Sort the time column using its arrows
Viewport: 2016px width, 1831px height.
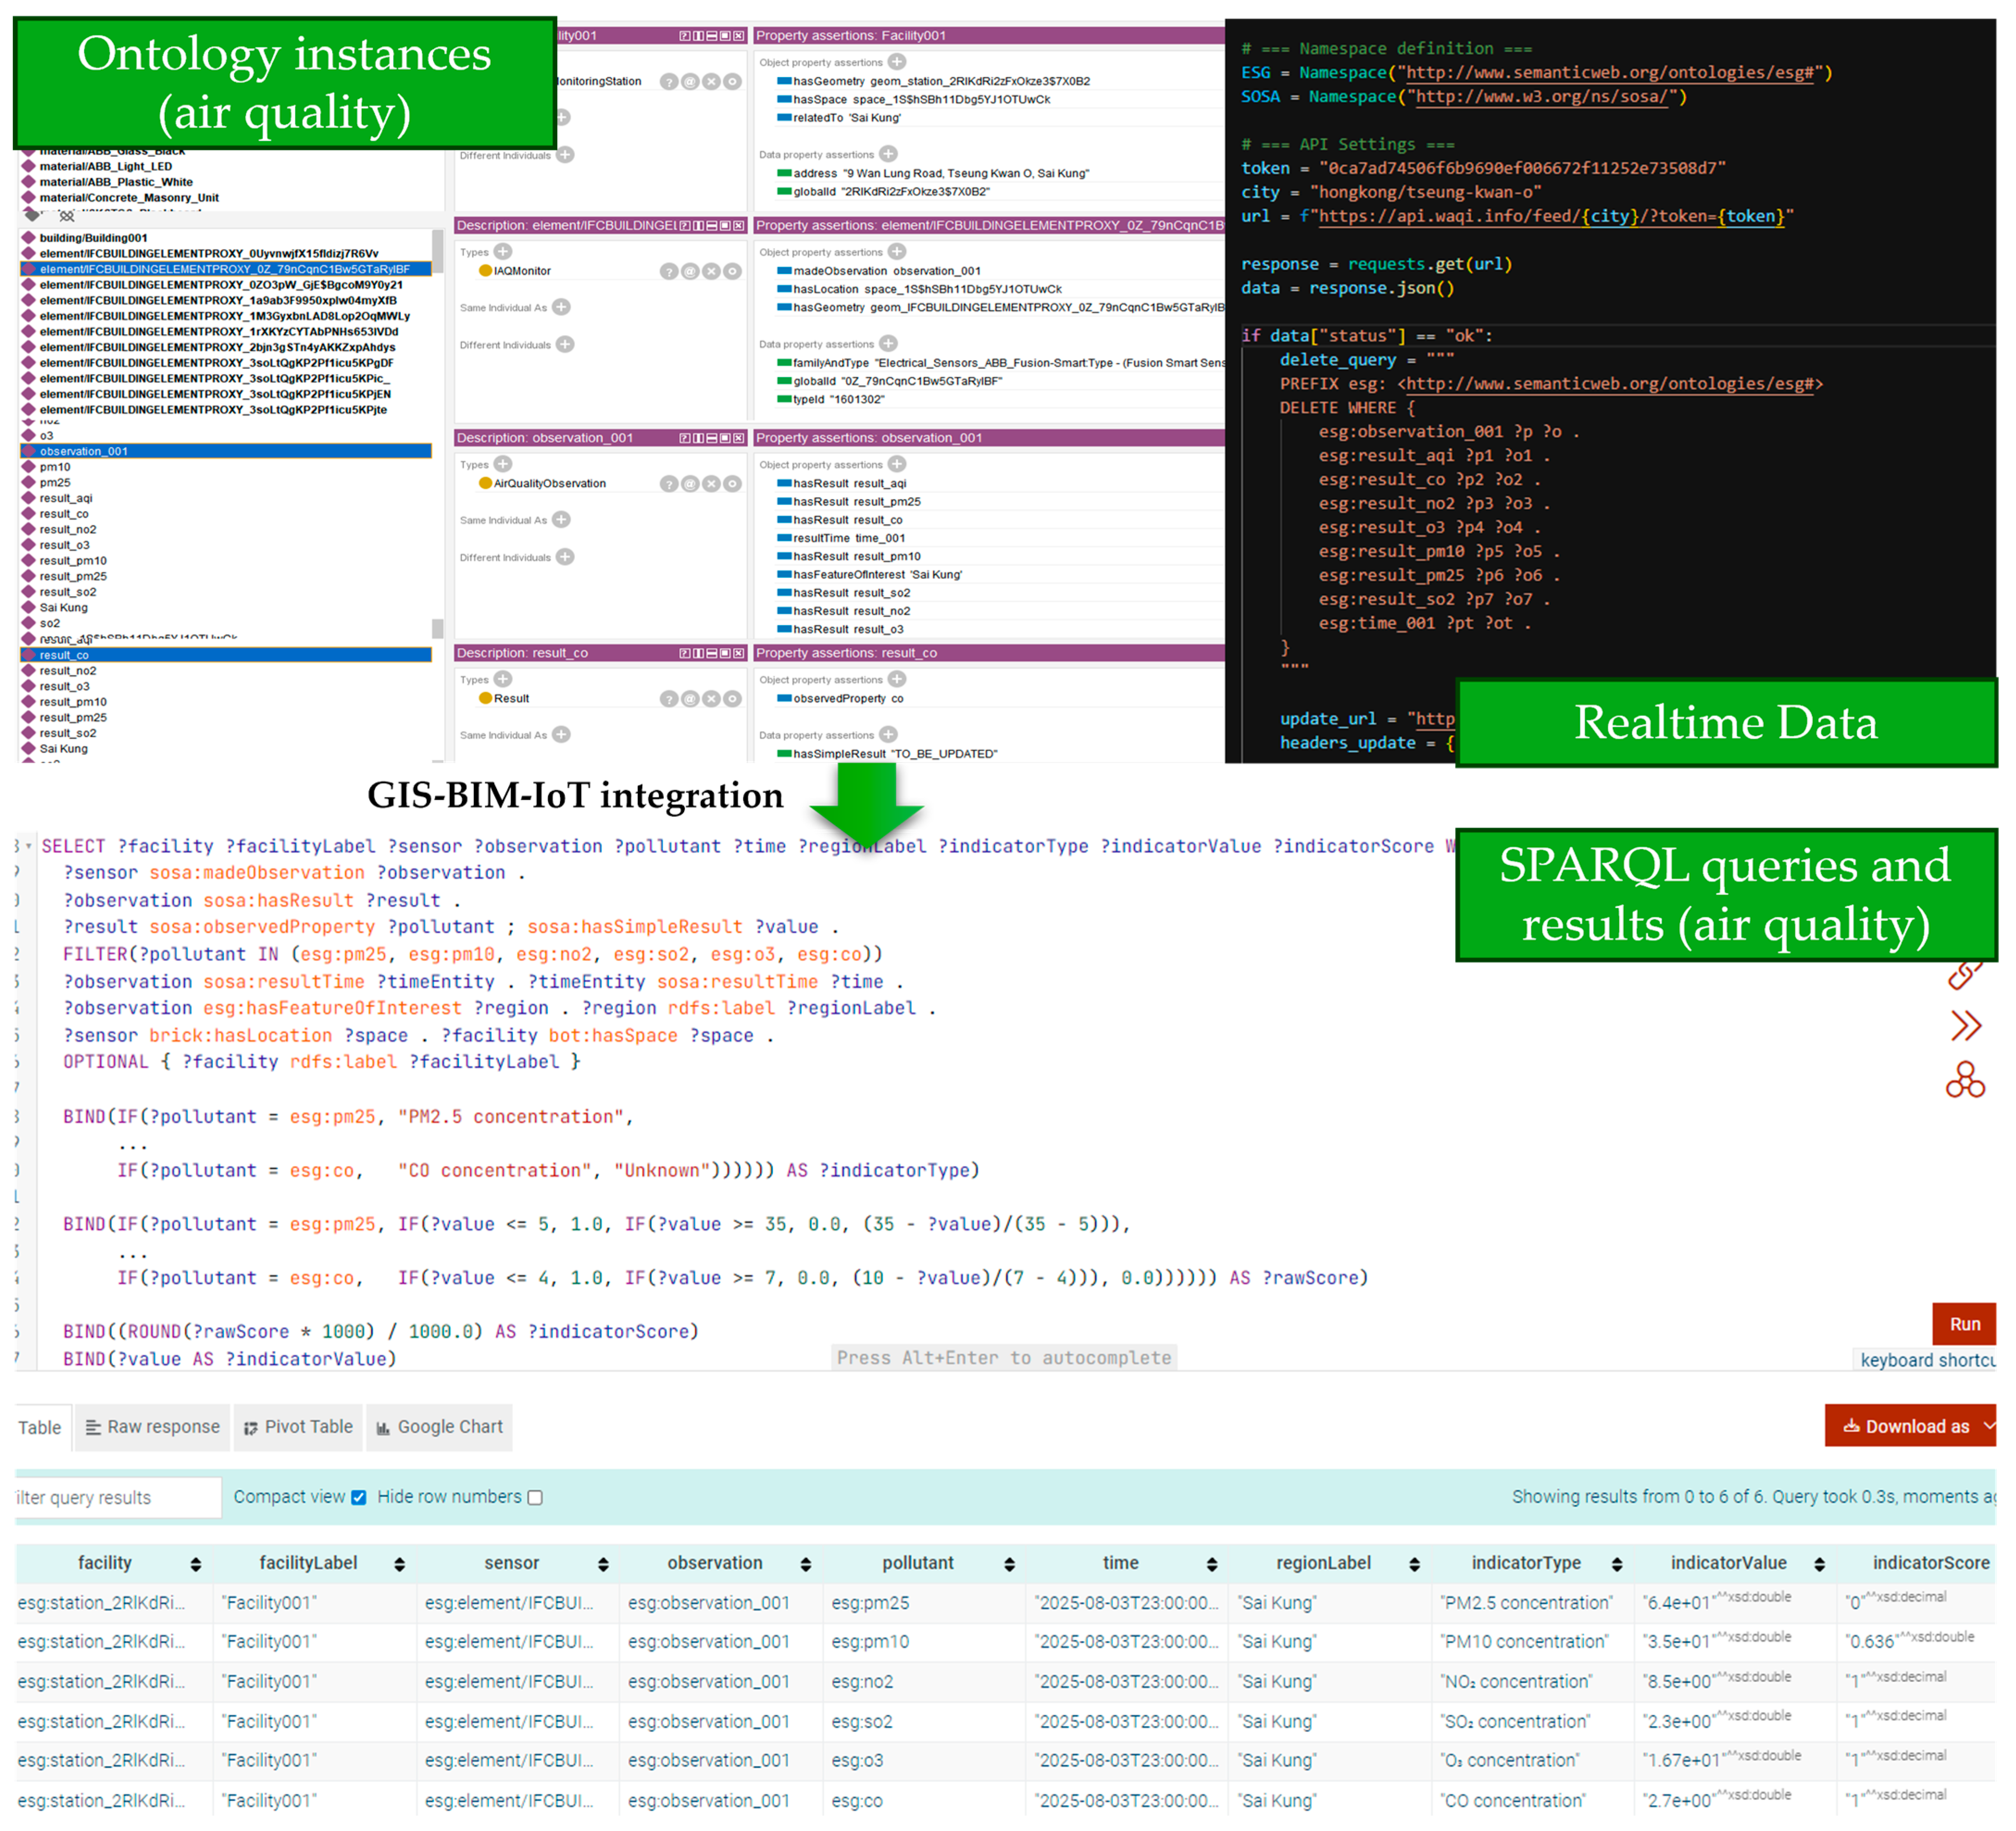point(1211,1564)
